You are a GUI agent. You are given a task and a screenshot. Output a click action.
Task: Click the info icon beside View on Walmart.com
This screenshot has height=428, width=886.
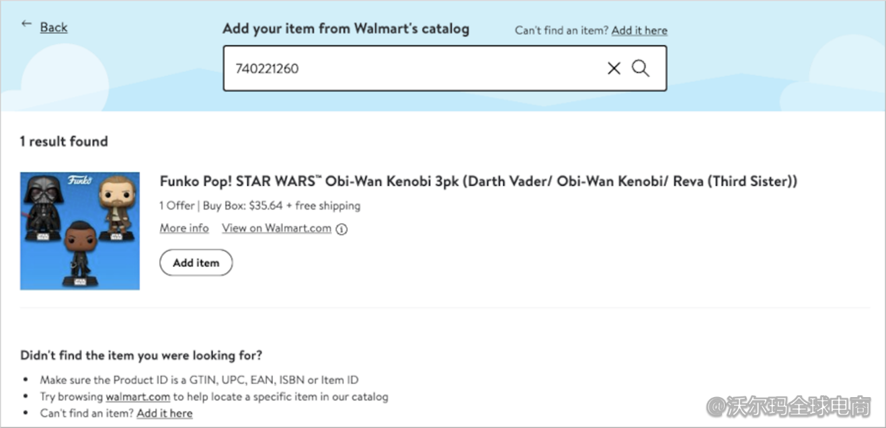(x=341, y=229)
